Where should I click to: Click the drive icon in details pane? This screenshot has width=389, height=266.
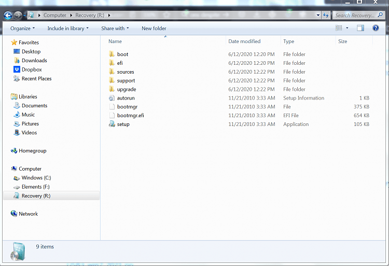pyautogui.click(x=18, y=251)
